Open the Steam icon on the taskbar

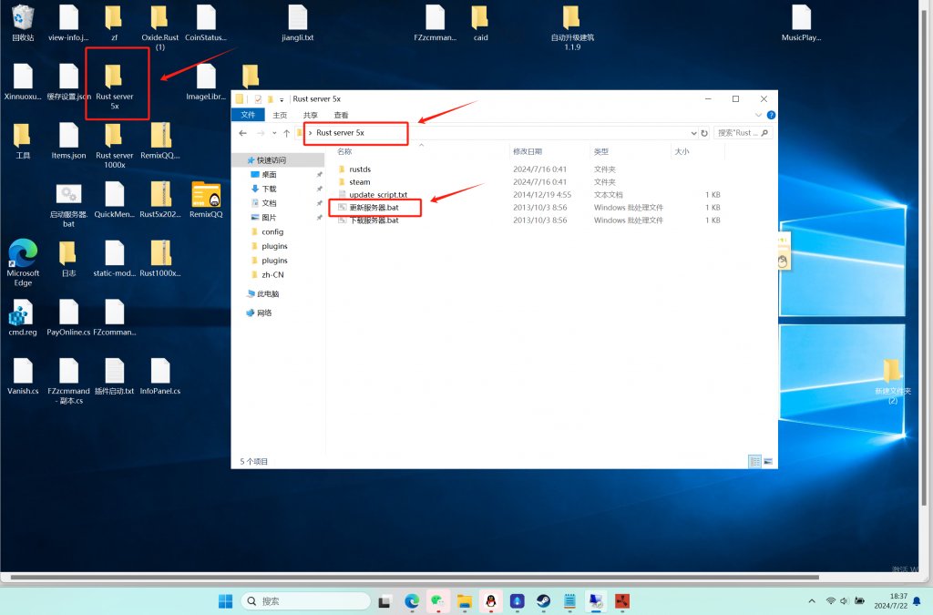tap(543, 601)
